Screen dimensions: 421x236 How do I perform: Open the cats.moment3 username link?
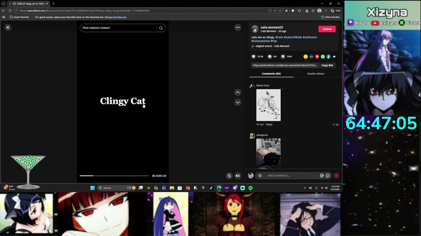(272, 27)
